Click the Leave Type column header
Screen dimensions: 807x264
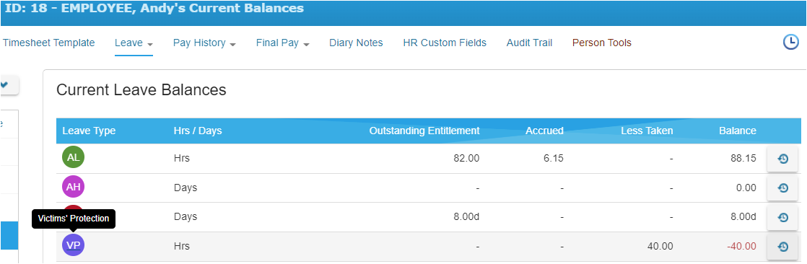pos(89,131)
